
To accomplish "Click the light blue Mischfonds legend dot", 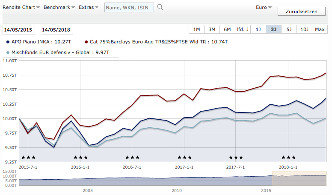I will [8, 52].
